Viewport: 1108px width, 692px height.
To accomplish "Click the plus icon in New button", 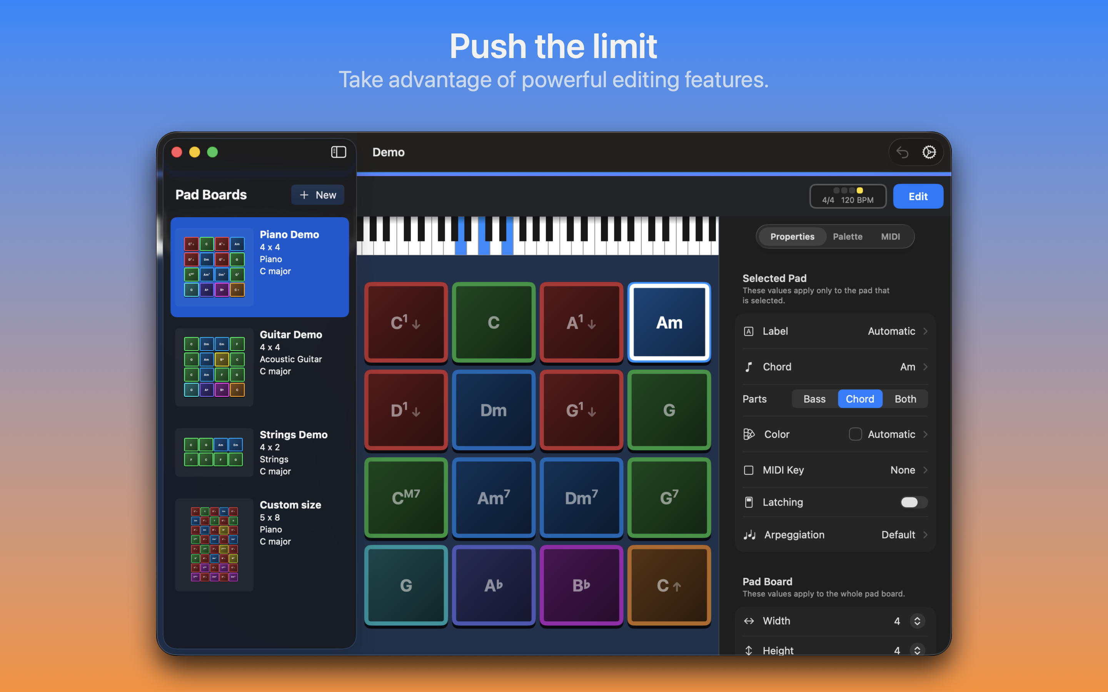I will click(x=304, y=195).
